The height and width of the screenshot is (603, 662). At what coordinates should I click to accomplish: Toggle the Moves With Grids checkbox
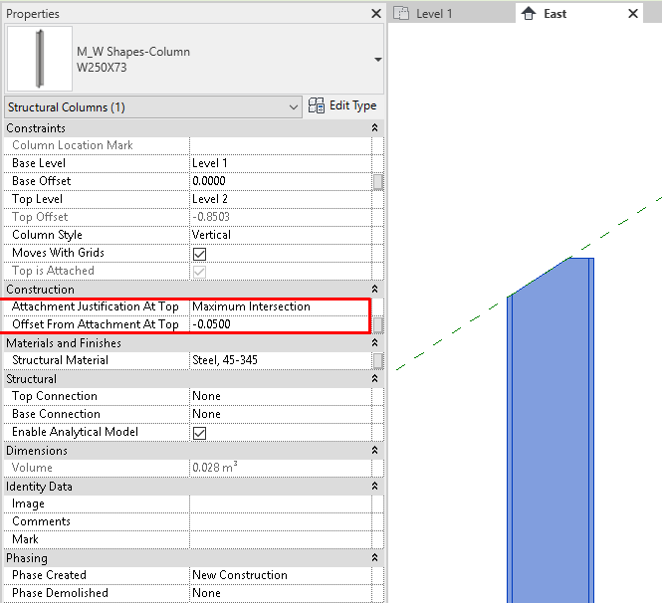pos(199,254)
